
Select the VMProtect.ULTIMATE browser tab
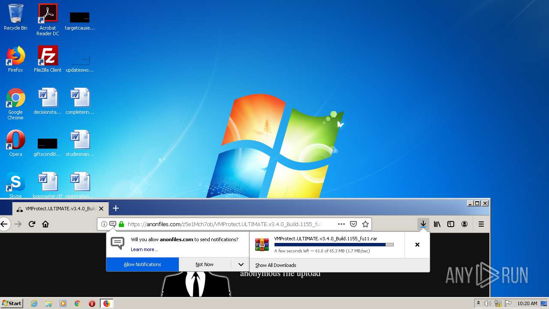click(x=60, y=209)
